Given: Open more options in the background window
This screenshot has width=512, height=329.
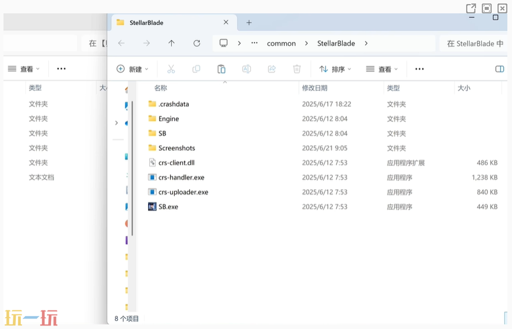Looking at the screenshot, I should coord(62,69).
